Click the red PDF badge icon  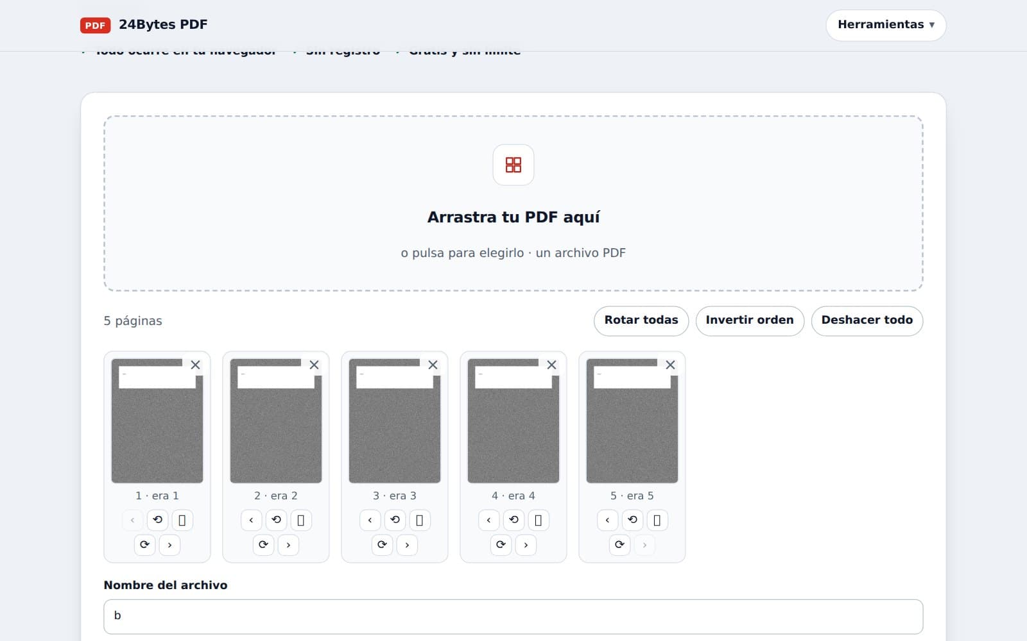click(x=95, y=25)
